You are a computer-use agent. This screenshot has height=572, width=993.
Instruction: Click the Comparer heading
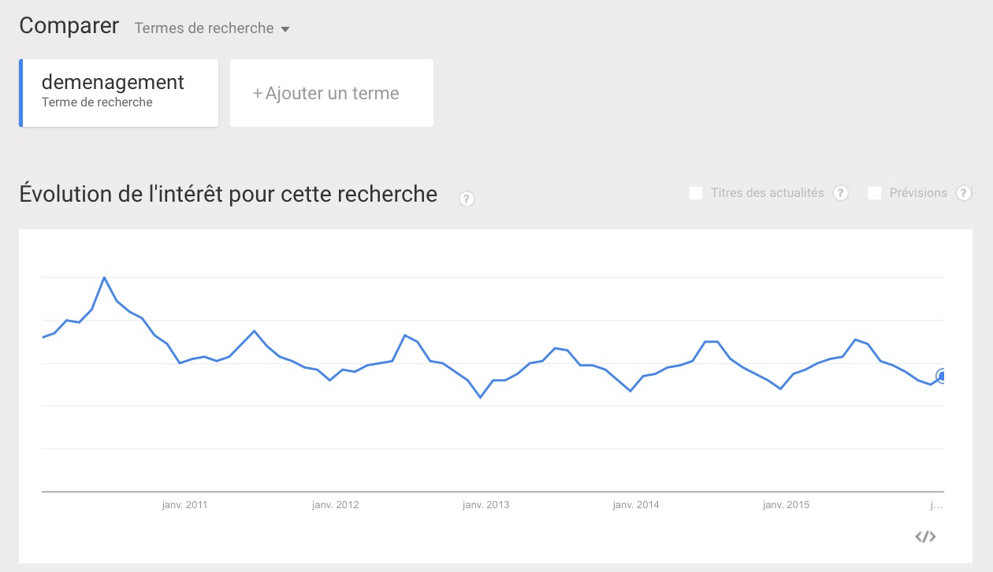[x=69, y=25]
